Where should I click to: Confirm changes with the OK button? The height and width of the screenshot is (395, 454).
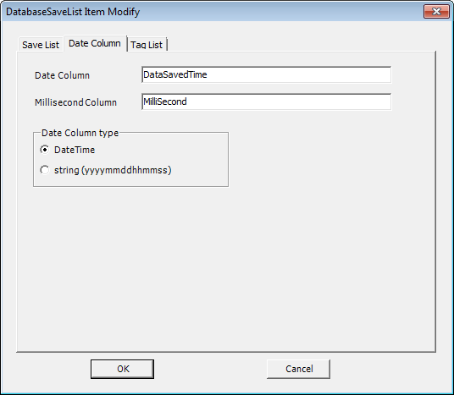(x=122, y=369)
